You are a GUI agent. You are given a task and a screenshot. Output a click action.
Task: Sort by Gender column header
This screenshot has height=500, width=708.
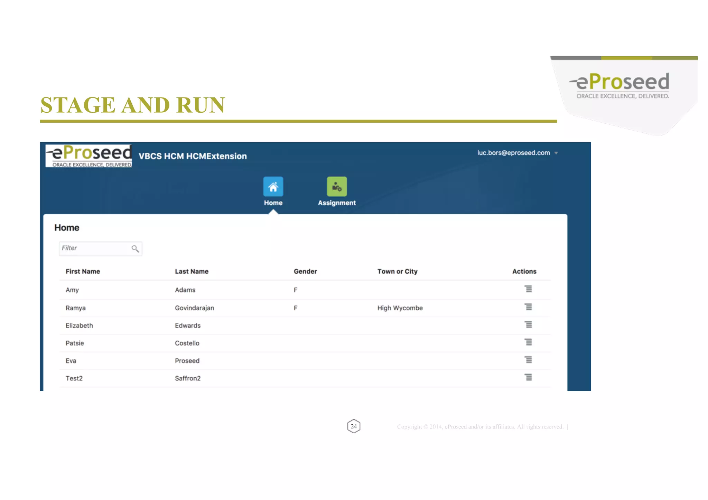[305, 271]
